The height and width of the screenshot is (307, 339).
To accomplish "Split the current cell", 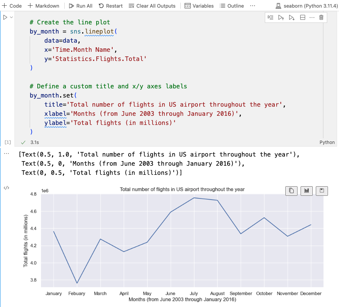I will [302, 17].
